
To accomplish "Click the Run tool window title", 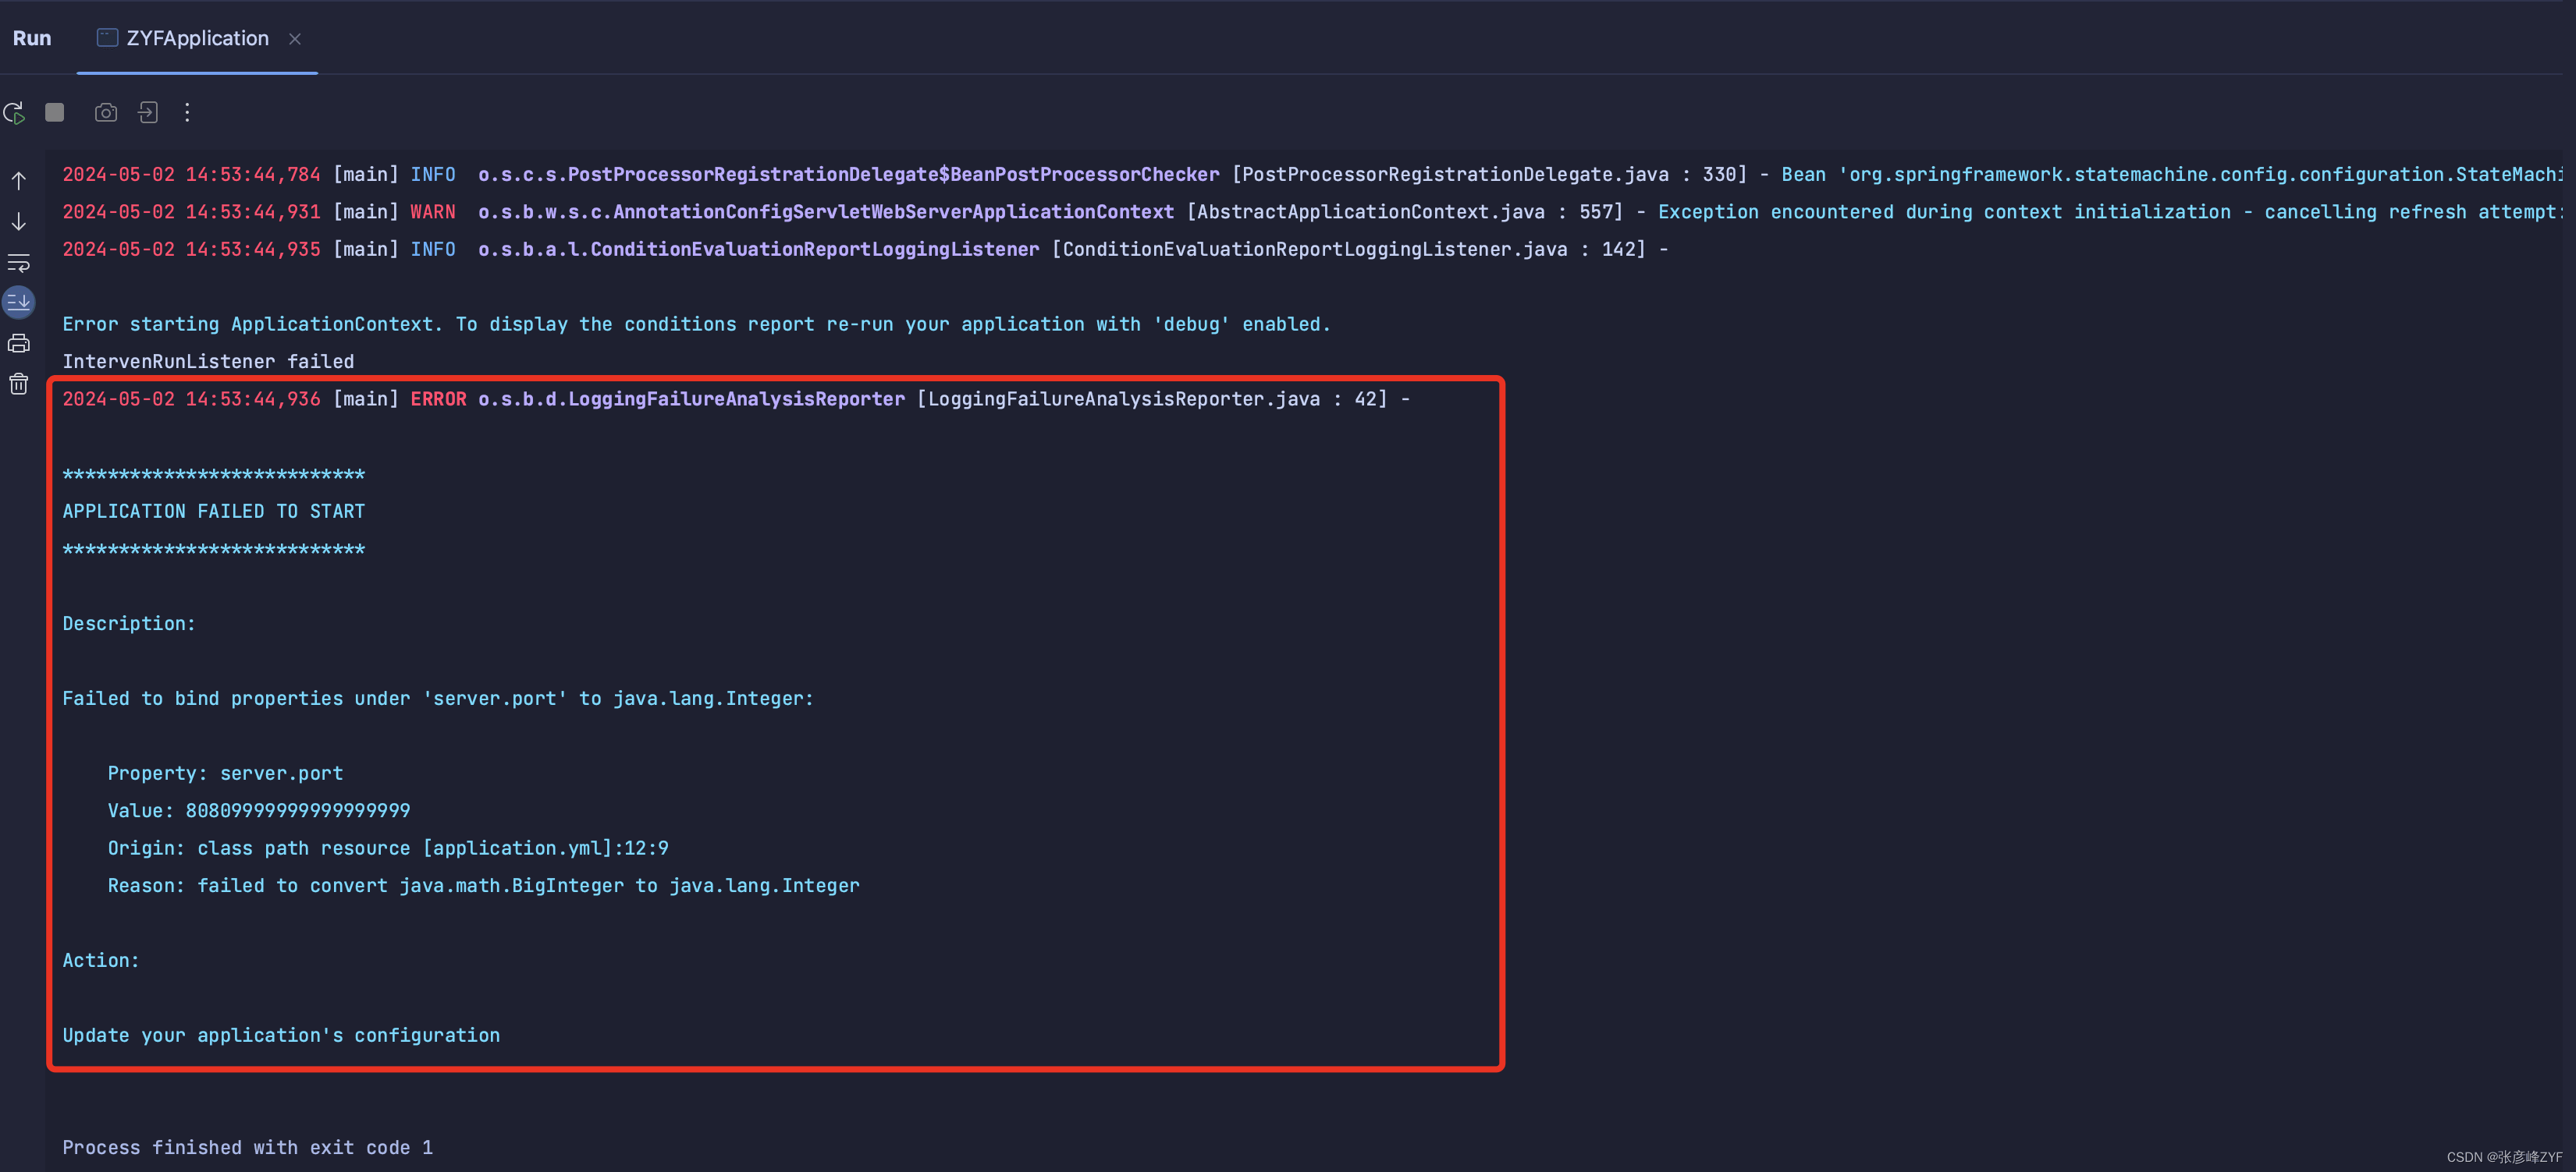I will coord(32,38).
